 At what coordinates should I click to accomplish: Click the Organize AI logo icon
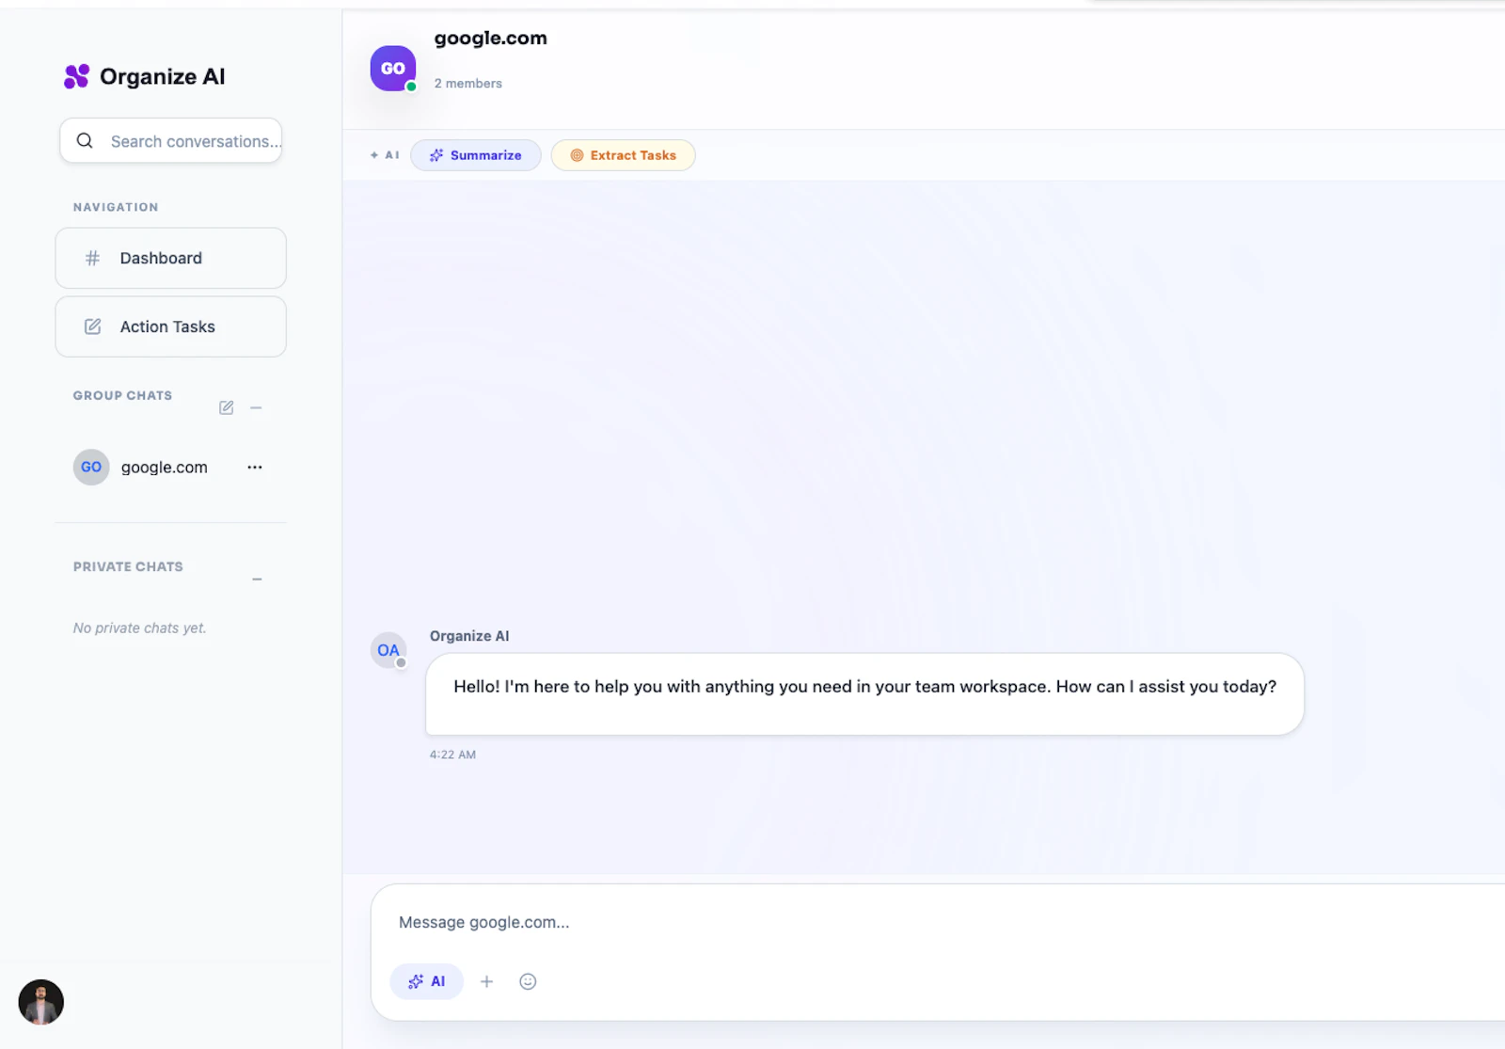pos(76,76)
